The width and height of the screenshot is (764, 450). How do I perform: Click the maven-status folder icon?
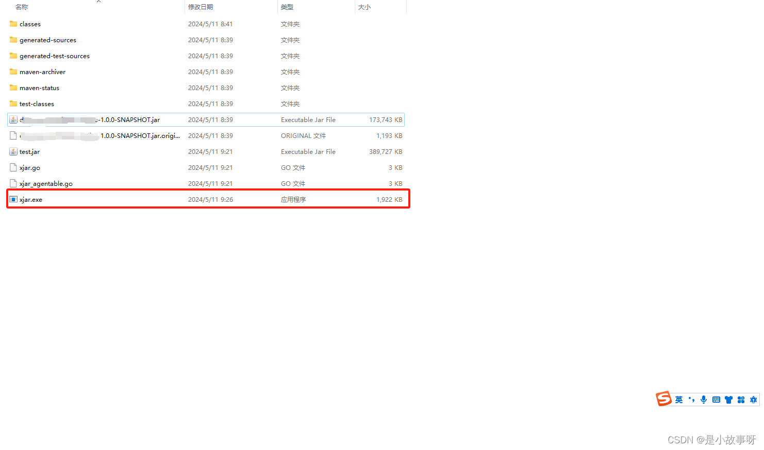13,88
